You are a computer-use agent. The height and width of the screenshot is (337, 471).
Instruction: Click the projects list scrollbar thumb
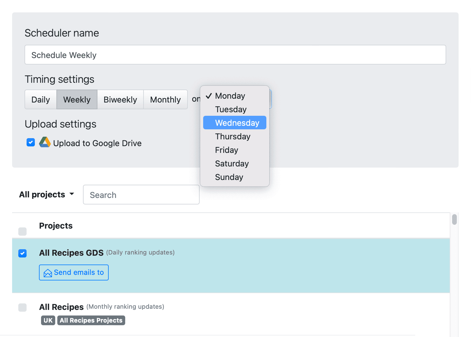(454, 219)
